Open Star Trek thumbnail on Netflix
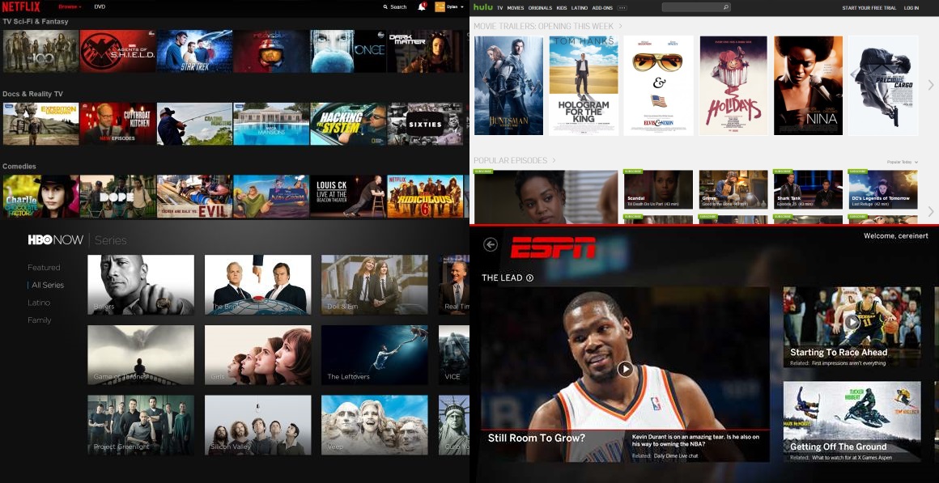The height and width of the screenshot is (483, 939). (x=194, y=51)
